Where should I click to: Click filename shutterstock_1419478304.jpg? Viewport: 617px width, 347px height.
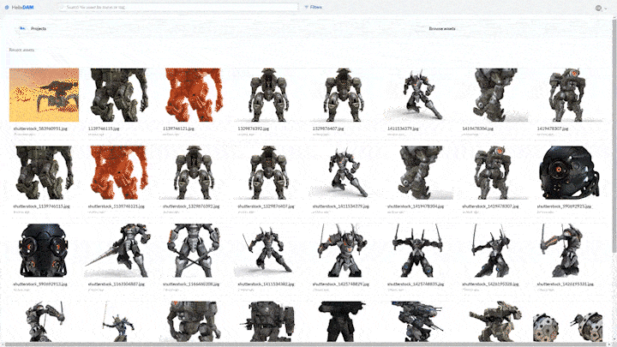coord(415,206)
